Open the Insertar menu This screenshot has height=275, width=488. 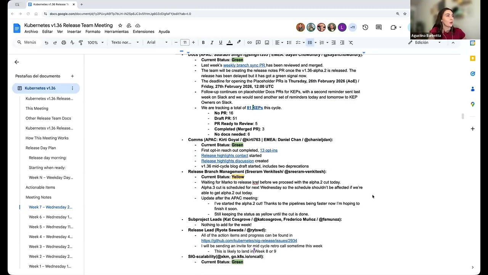coord(74,32)
